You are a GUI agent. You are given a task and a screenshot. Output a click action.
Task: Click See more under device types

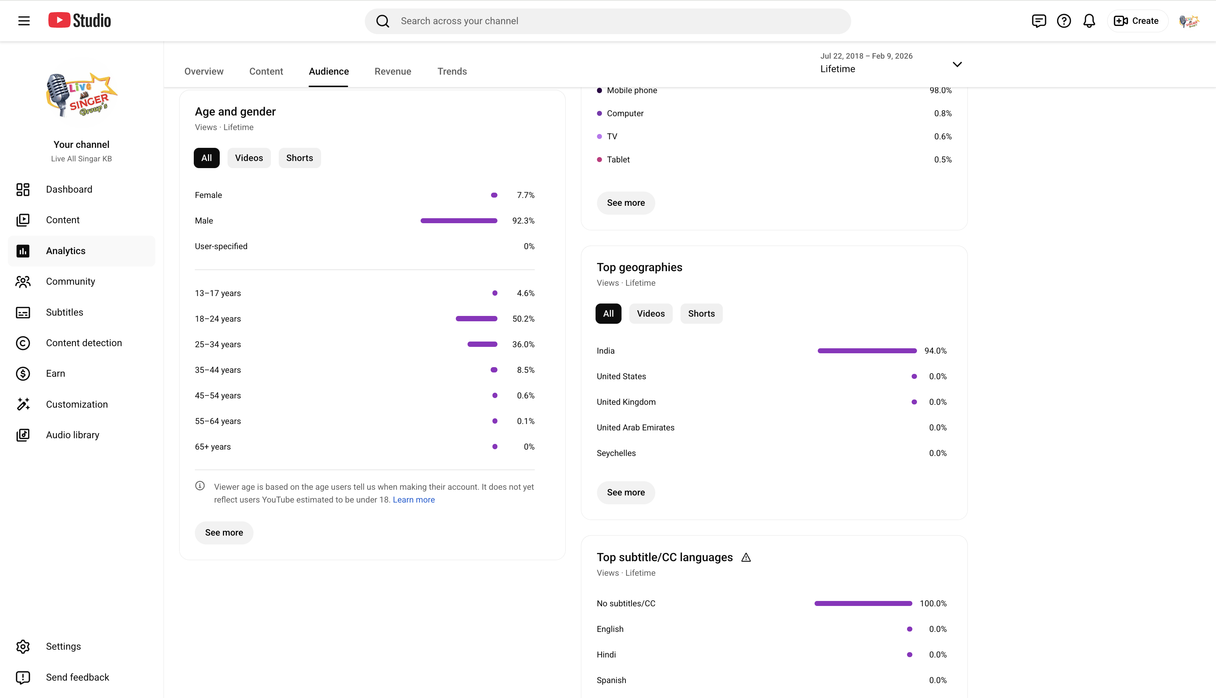626,203
